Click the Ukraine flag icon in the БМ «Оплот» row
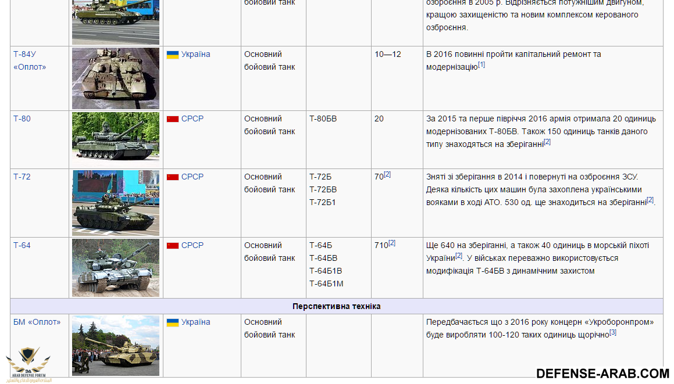The image size is (674, 384). click(x=172, y=322)
